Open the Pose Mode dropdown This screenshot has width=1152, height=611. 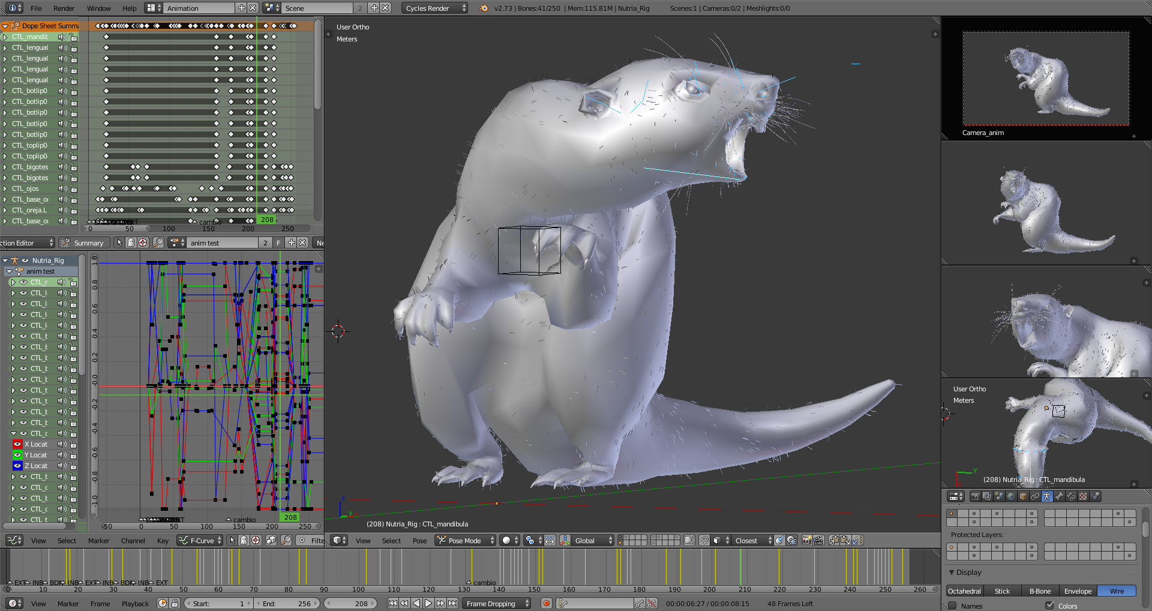466,541
